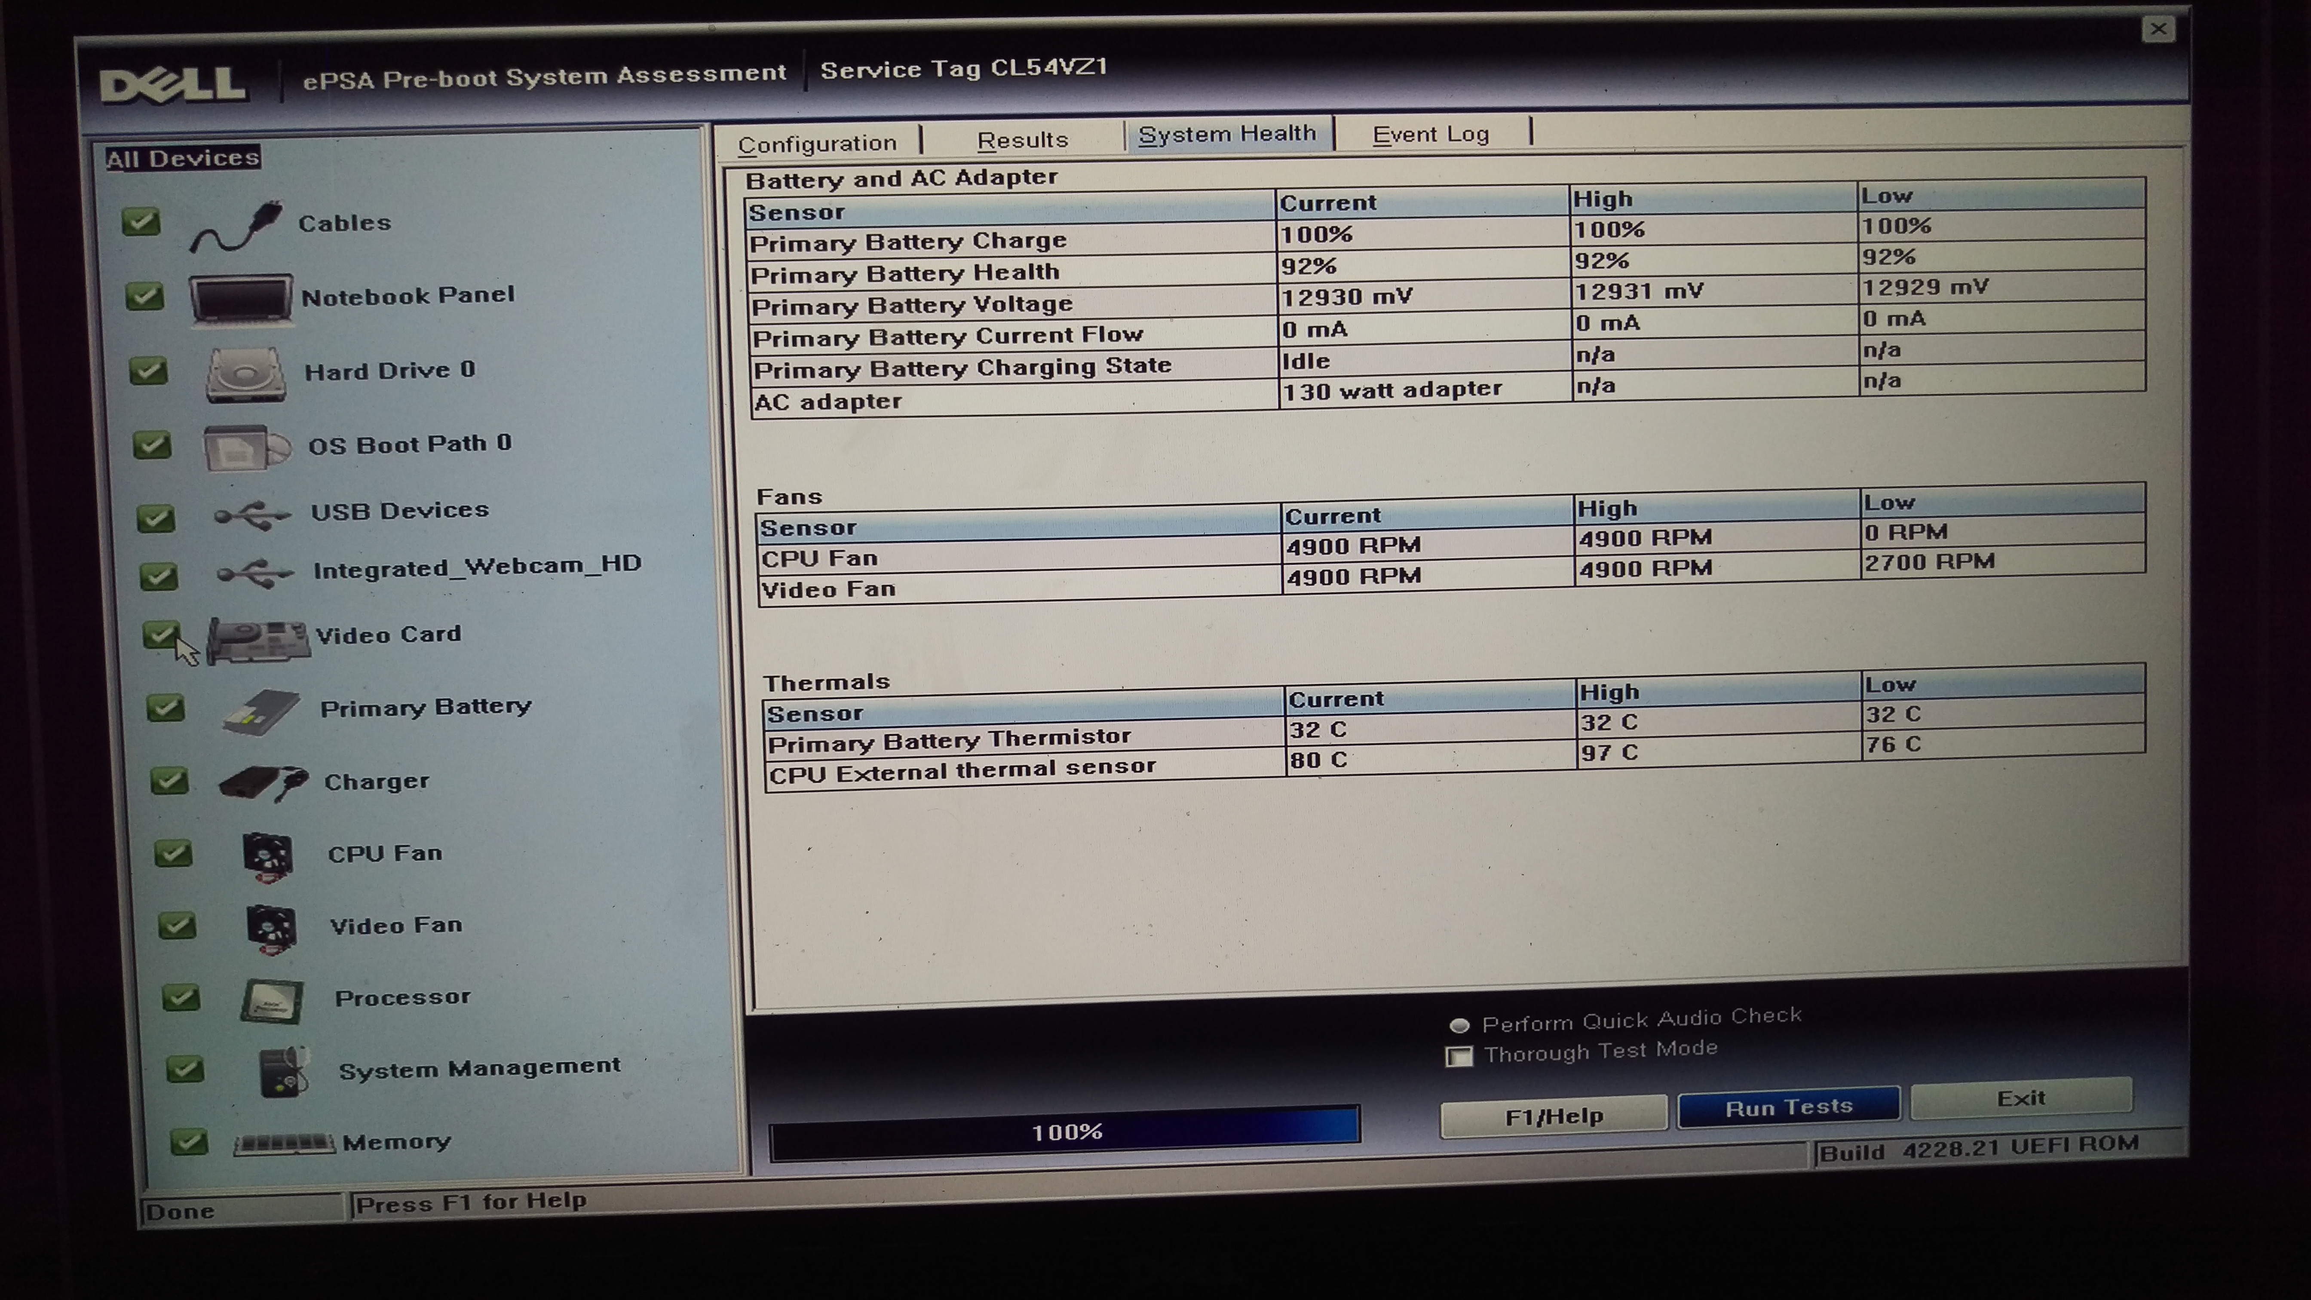The height and width of the screenshot is (1300, 2311).
Task: Select Perform Quick Audio Check radio
Action: (x=1459, y=1024)
